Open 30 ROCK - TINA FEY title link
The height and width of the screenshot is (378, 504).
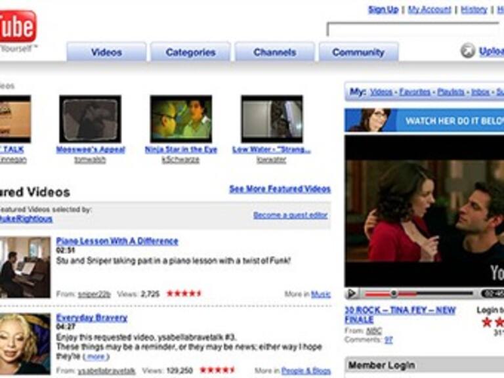(x=400, y=315)
